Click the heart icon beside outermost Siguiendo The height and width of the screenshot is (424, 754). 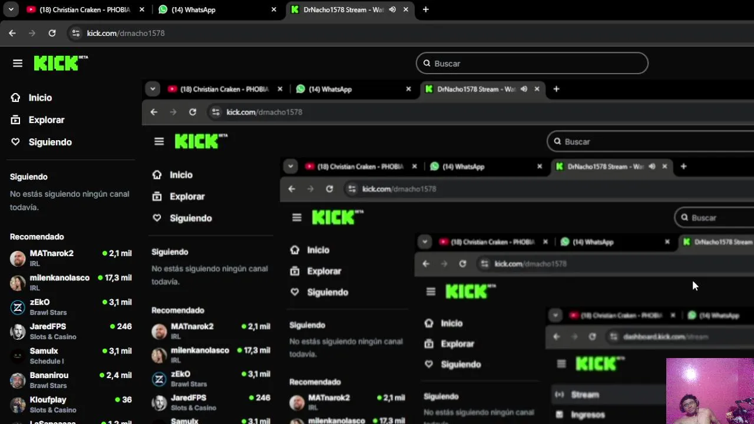click(15, 142)
